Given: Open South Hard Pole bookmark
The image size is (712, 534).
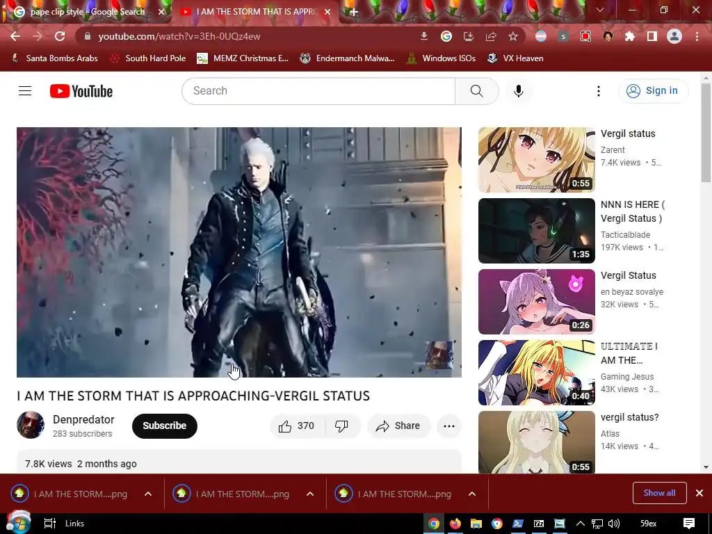Looking at the screenshot, I should pyautogui.click(x=148, y=58).
